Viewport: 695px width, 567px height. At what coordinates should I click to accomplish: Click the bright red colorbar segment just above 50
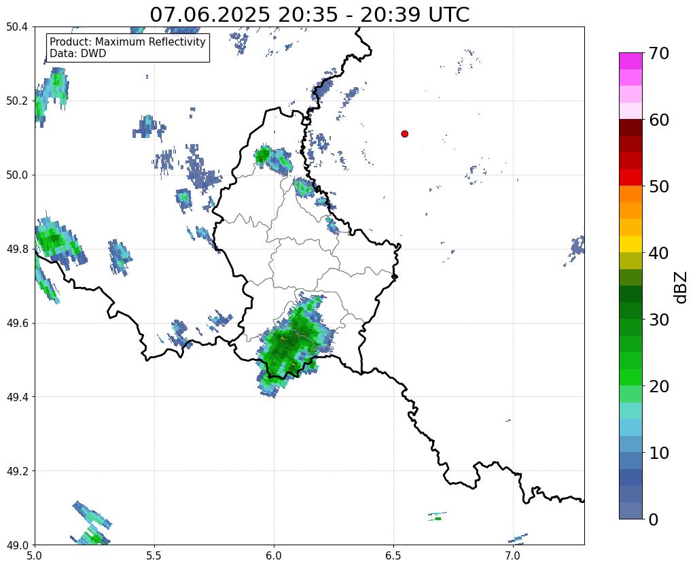630,177
